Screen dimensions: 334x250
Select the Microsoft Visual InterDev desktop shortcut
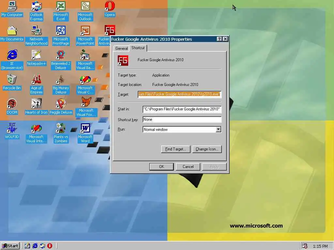[36, 133]
